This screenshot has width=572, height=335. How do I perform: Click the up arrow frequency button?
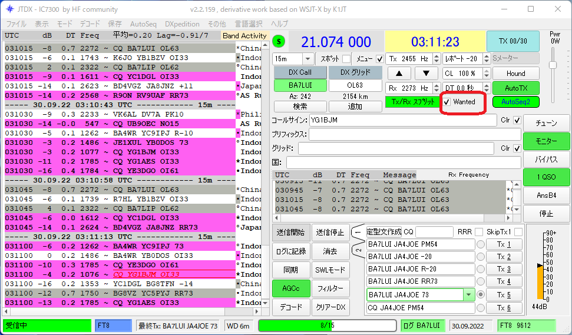(x=399, y=73)
